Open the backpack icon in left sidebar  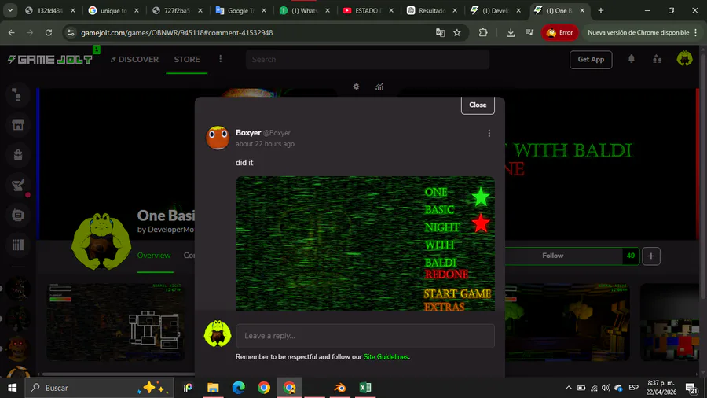(x=18, y=155)
